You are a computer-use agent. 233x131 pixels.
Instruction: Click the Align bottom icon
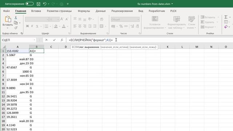click(85, 19)
